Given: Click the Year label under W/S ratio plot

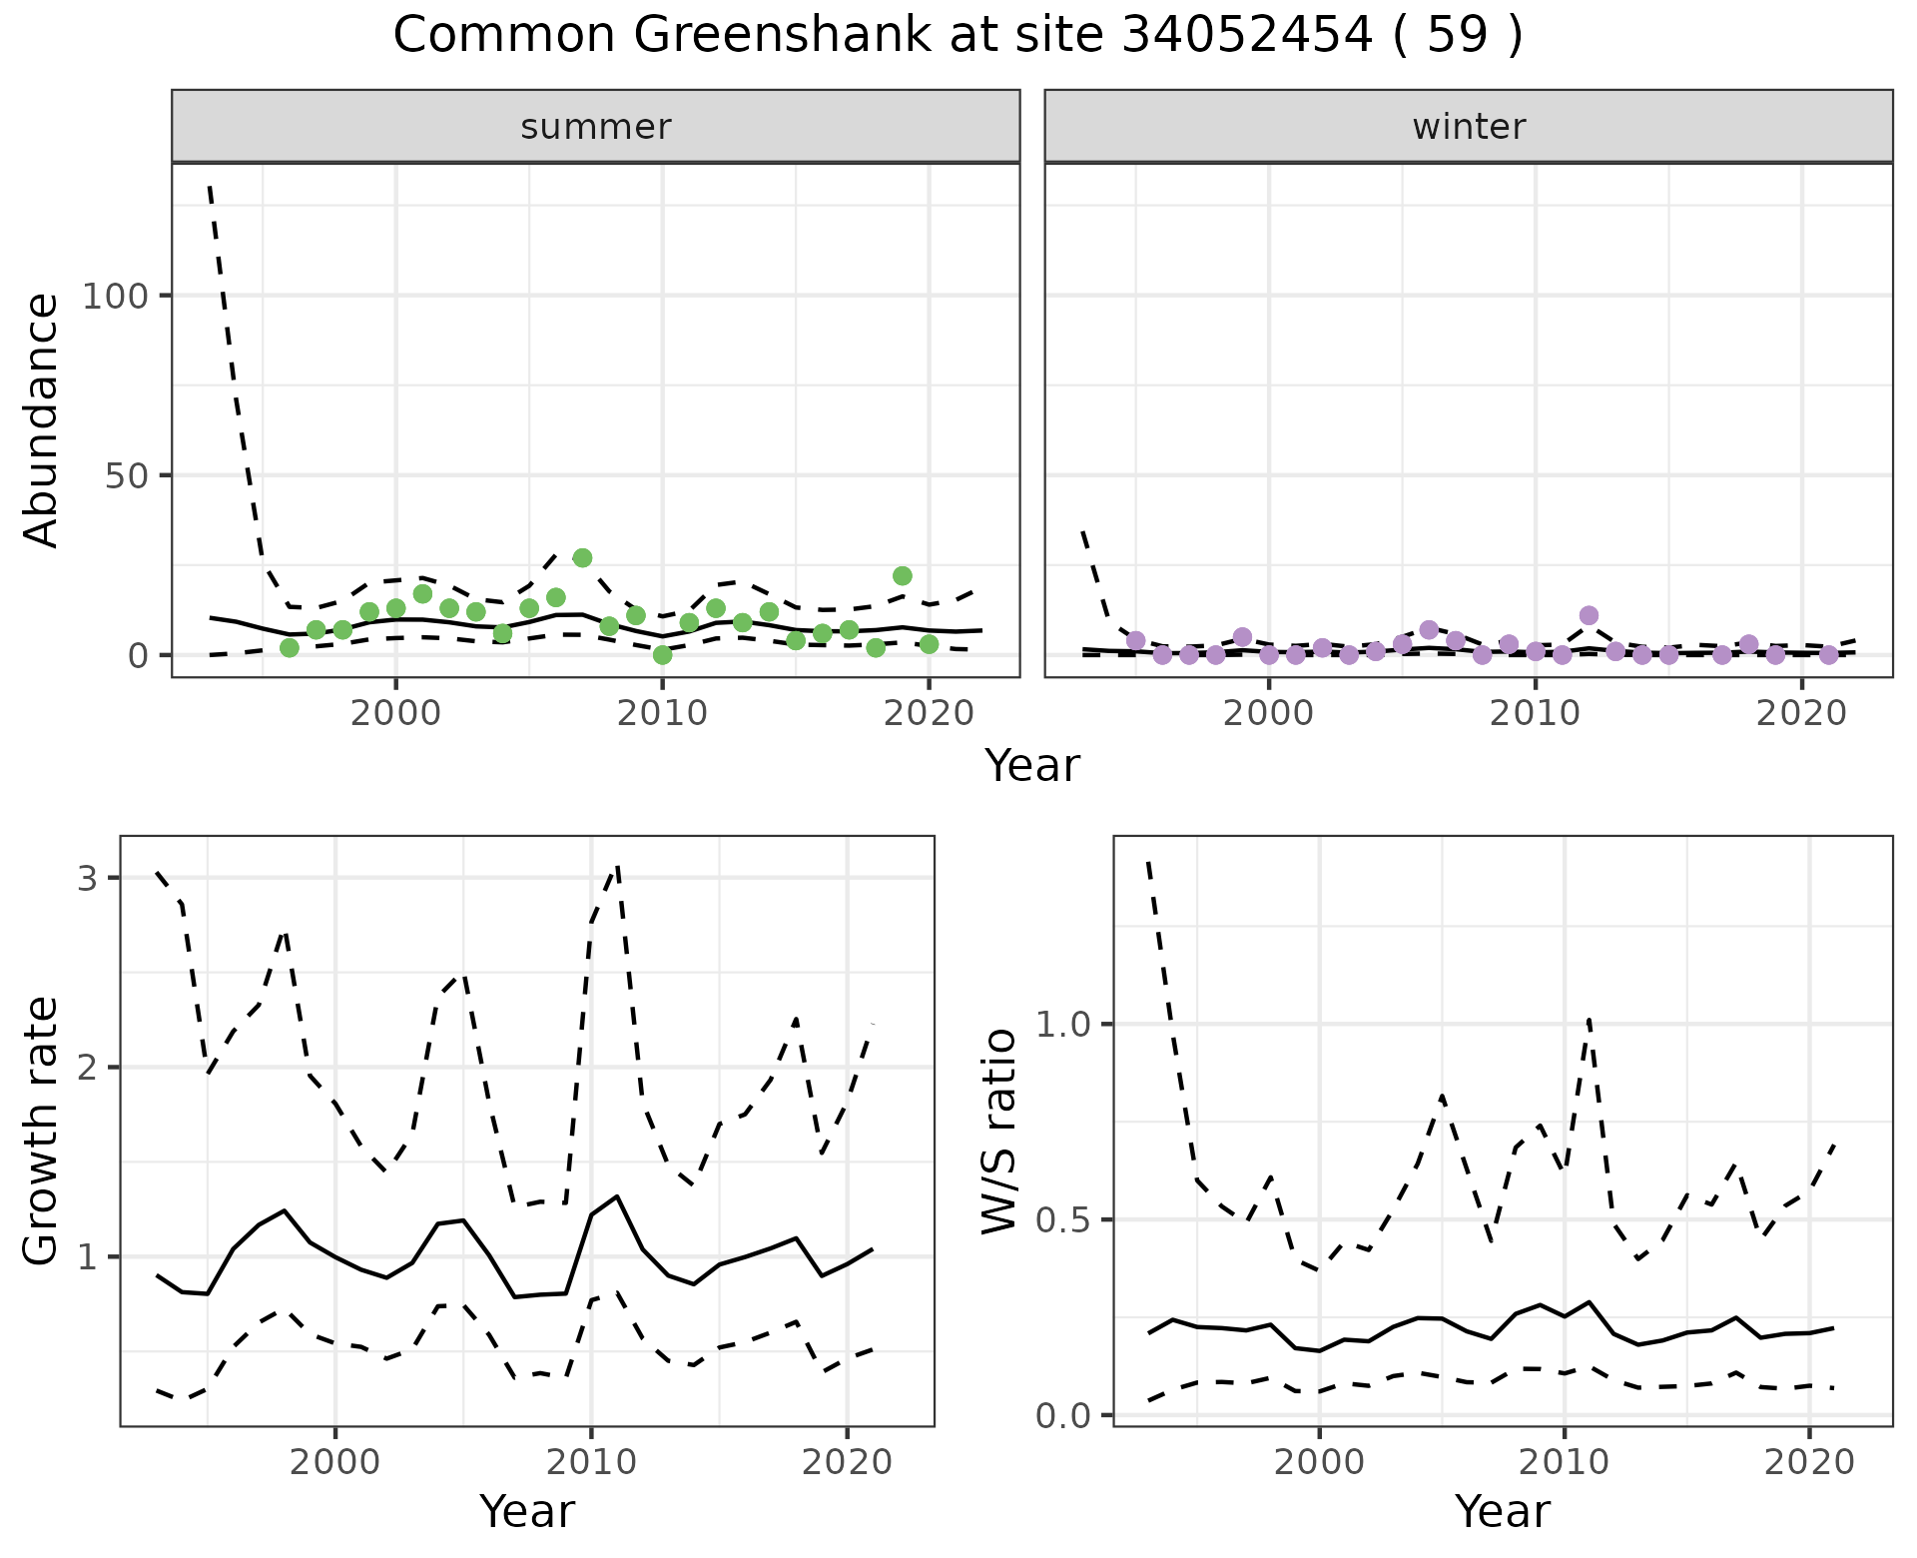Looking at the screenshot, I should tap(1502, 1511).
